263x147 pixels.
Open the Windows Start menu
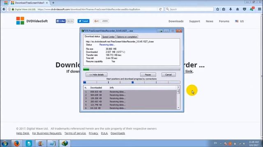coord(5,143)
